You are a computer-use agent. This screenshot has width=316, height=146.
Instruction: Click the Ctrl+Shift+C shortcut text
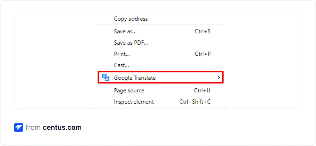pos(195,102)
